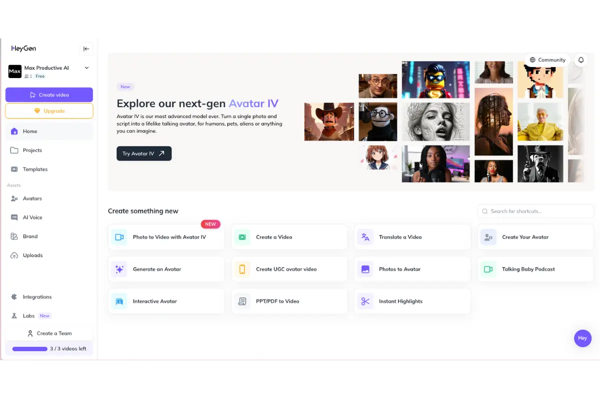Click the Avatars people icon in sidebar
This screenshot has height=400, width=600.
(14, 198)
